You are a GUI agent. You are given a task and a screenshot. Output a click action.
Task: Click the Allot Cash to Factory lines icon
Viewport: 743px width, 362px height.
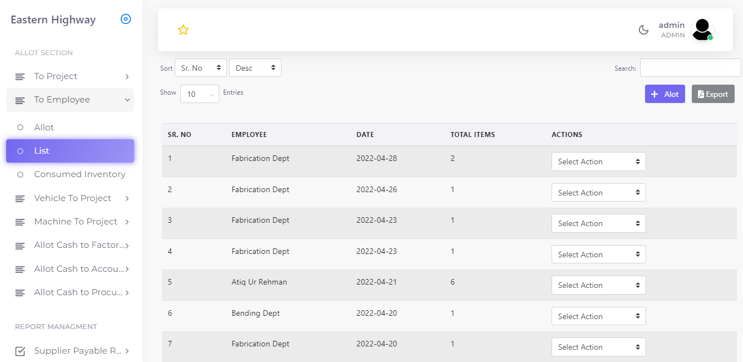pos(20,246)
